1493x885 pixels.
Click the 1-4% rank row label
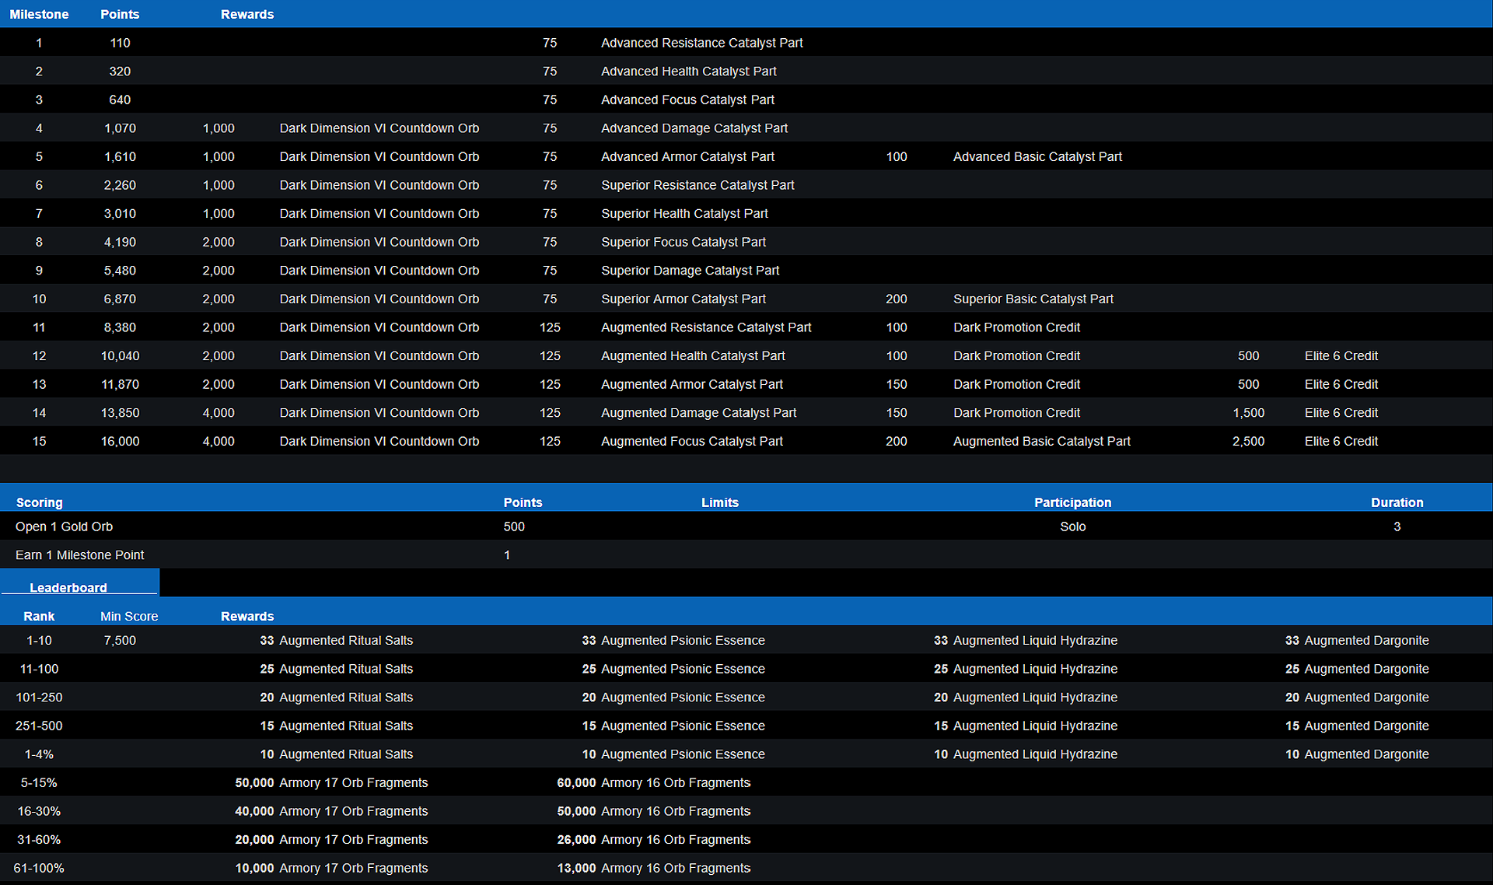[39, 754]
